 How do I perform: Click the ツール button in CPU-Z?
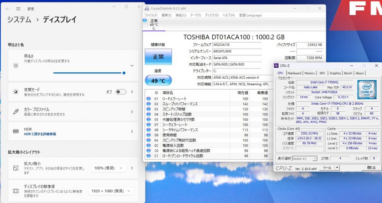pos(327,168)
